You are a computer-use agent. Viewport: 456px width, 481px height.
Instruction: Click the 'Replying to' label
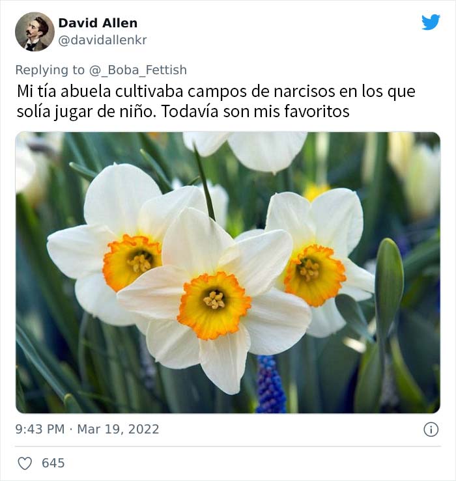(x=50, y=70)
